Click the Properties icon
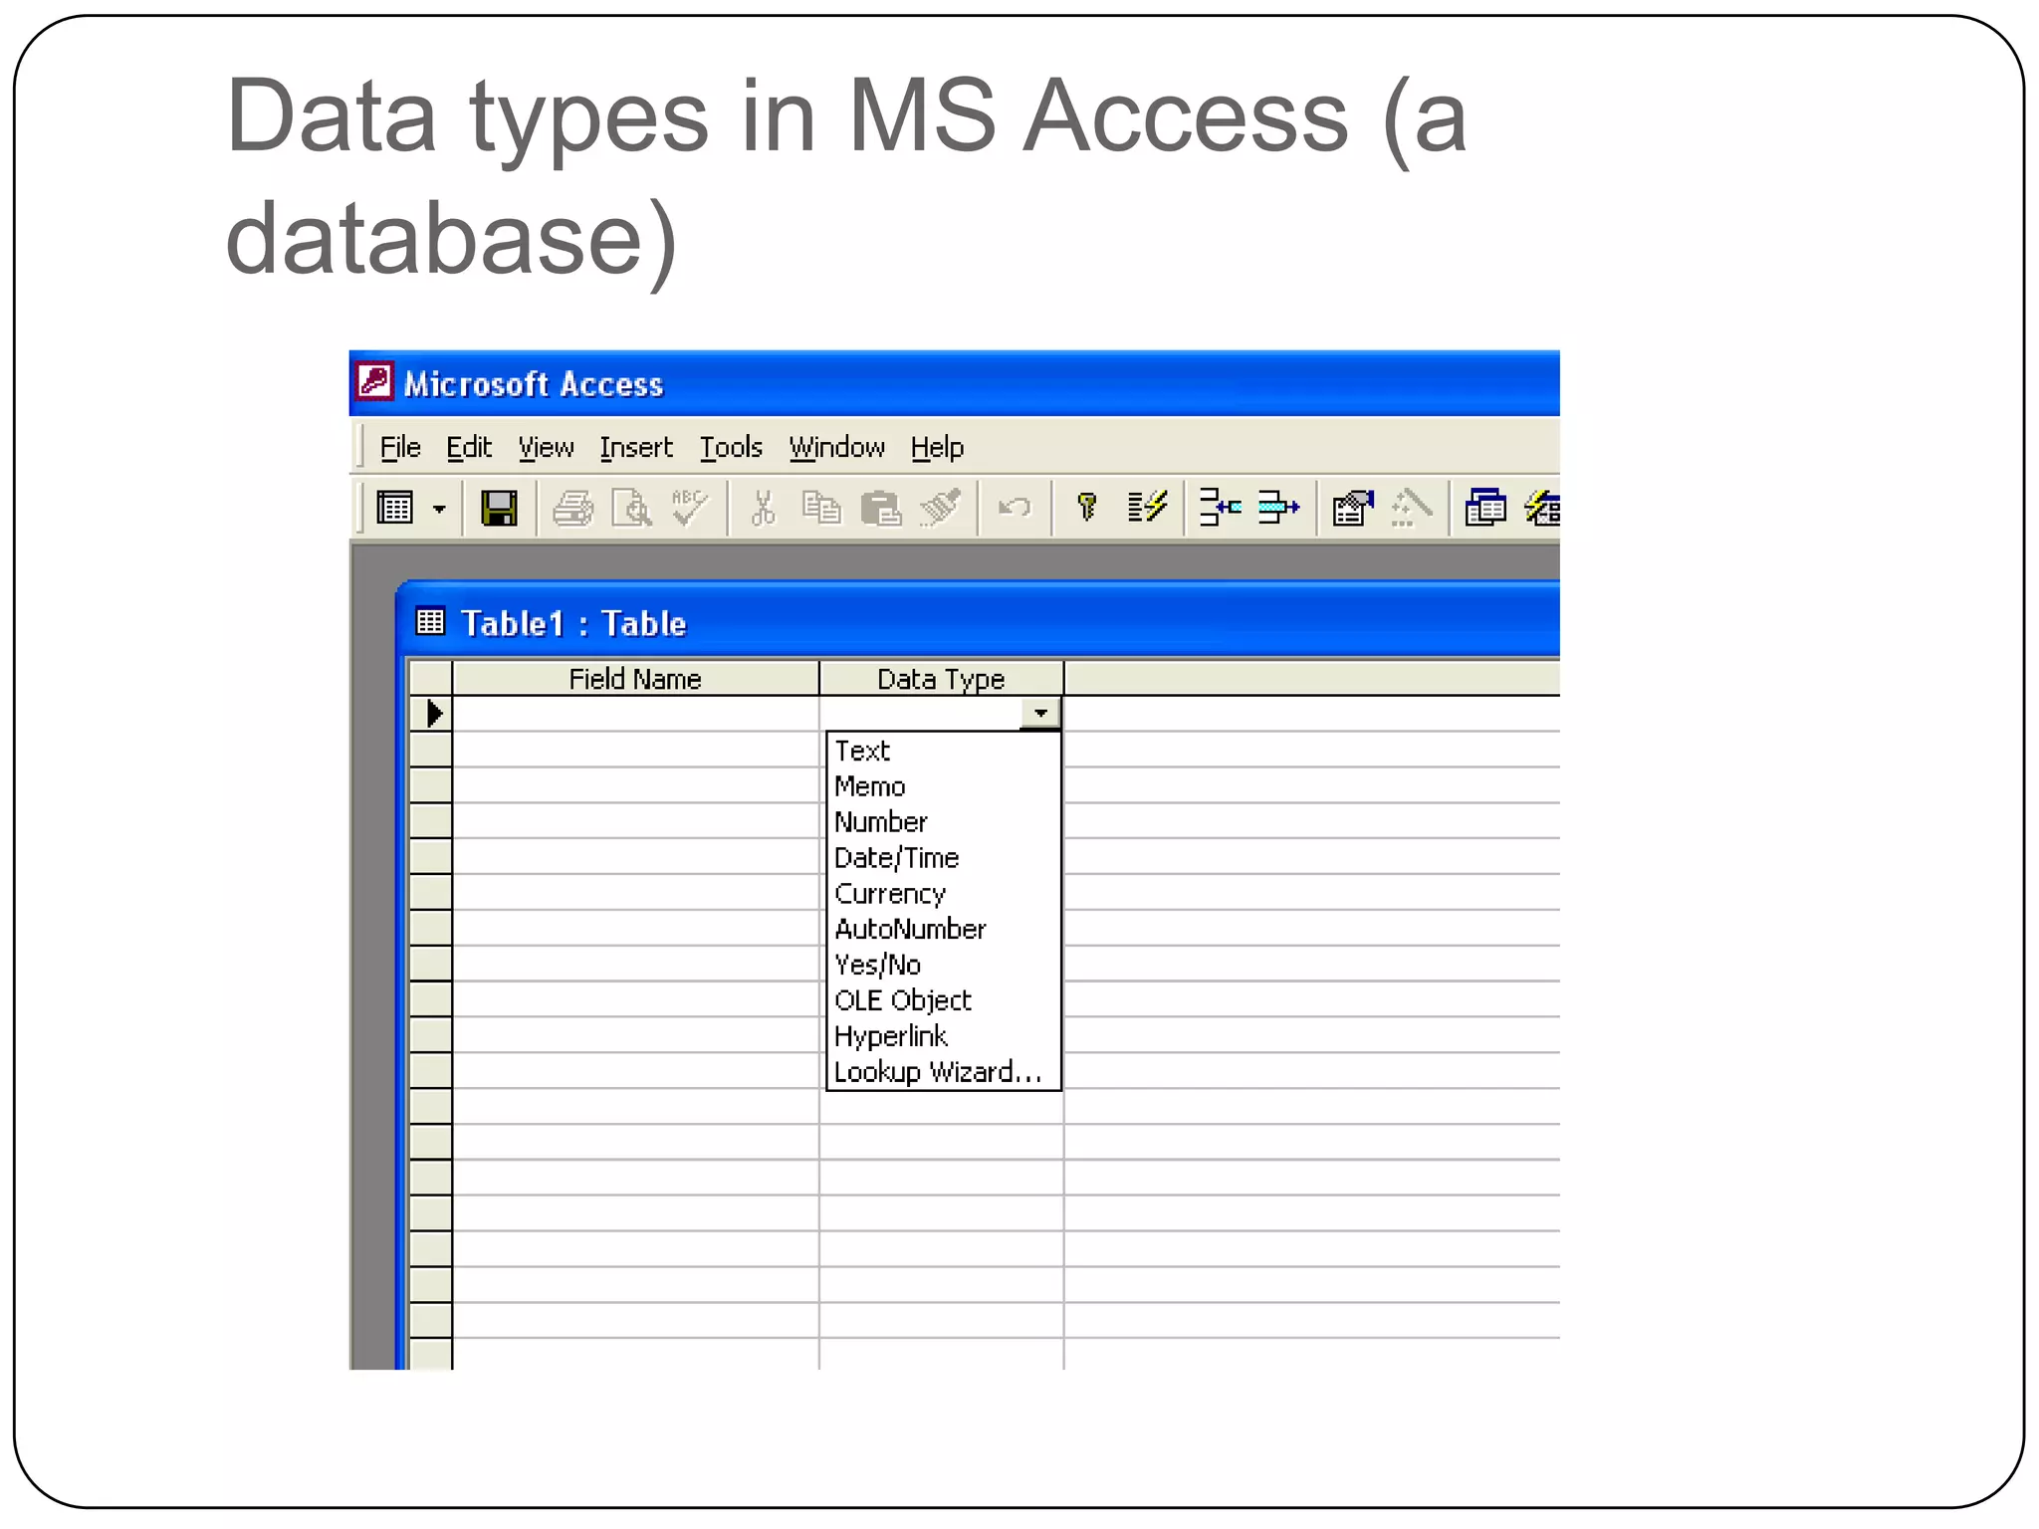 pyautogui.click(x=1353, y=509)
